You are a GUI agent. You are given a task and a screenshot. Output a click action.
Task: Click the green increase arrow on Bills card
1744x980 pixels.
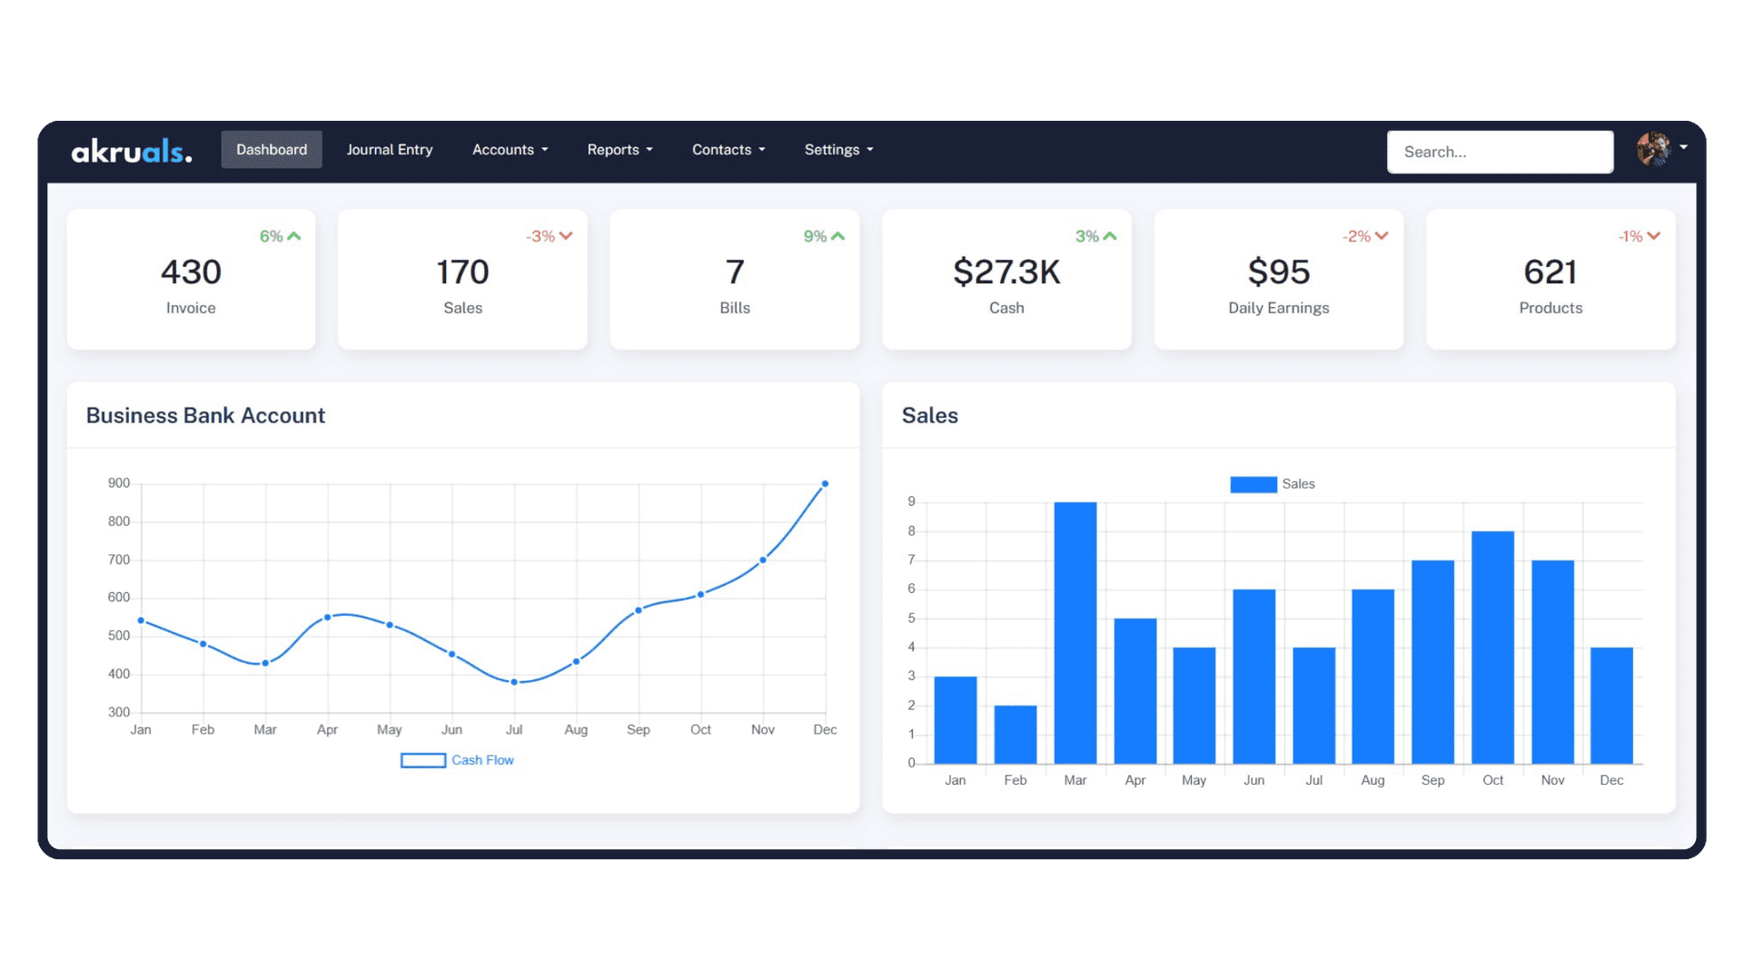(837, 235)
